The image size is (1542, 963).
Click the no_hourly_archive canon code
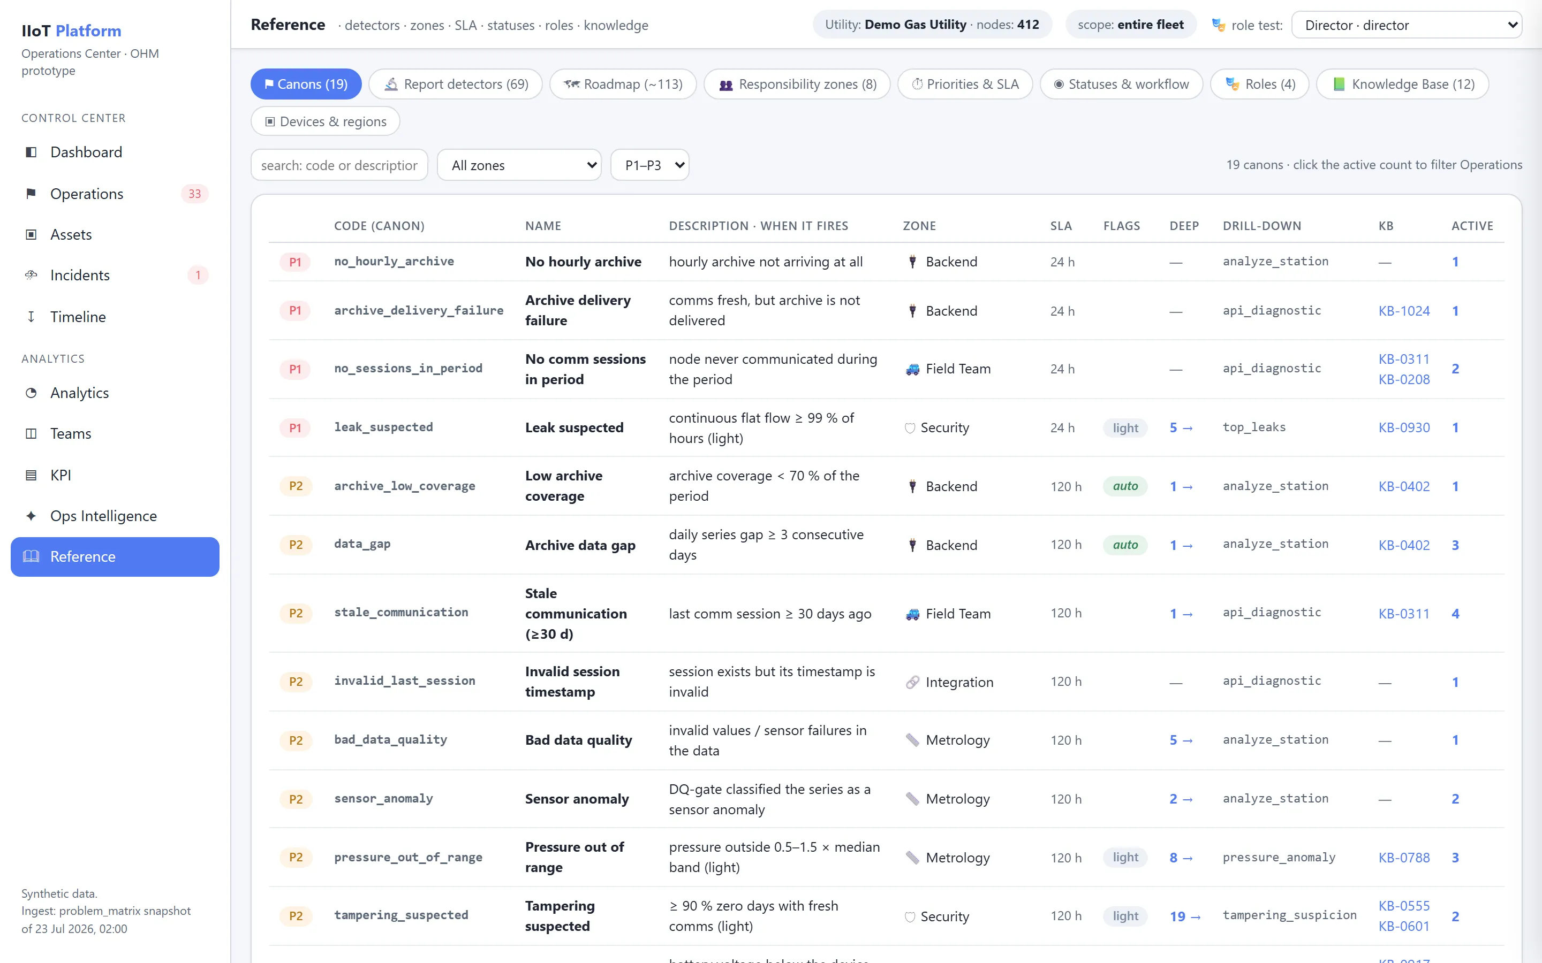[x=394, y=261]
